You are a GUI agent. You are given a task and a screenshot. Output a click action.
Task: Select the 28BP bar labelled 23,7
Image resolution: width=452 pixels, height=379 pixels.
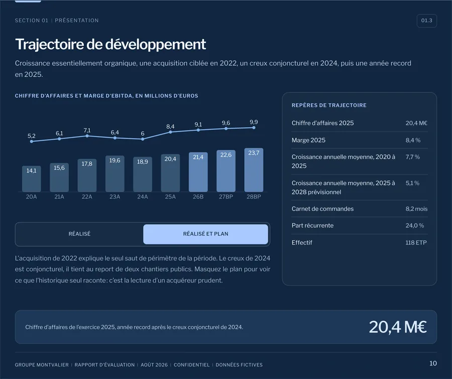click(254, 170)
